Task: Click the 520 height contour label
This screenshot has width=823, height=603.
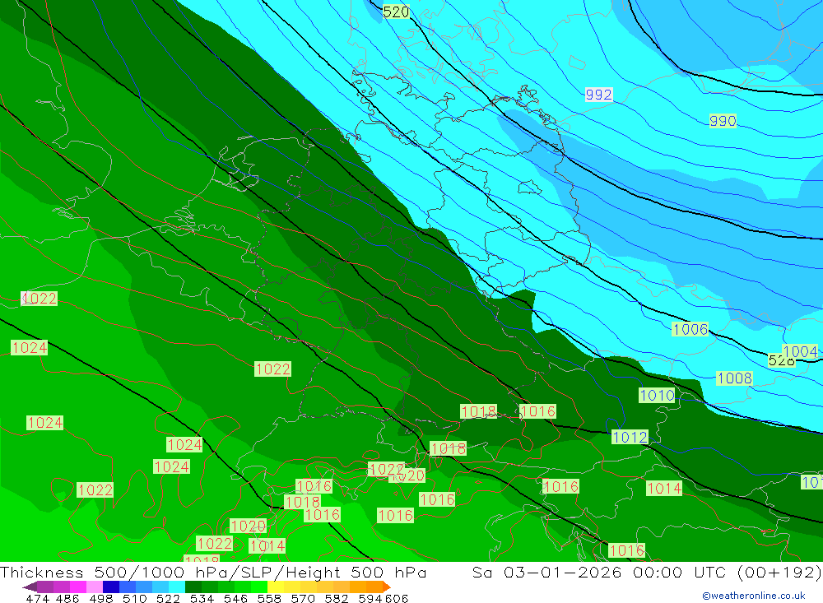Action: (396, 11)
